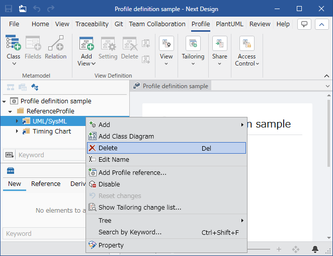This screenshot has width=333, height=256.
Task: Open the Review ribbon tab
Action: [260, 24]
